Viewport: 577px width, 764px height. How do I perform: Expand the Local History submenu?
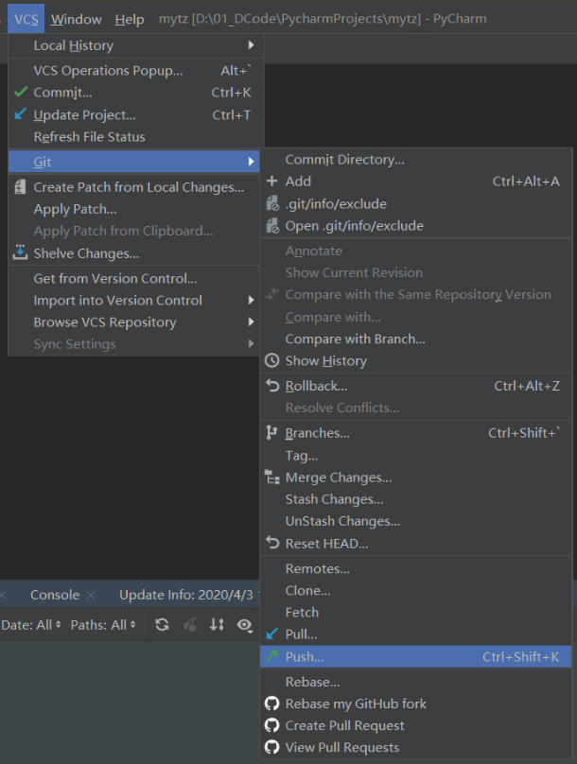pos(76,44)
